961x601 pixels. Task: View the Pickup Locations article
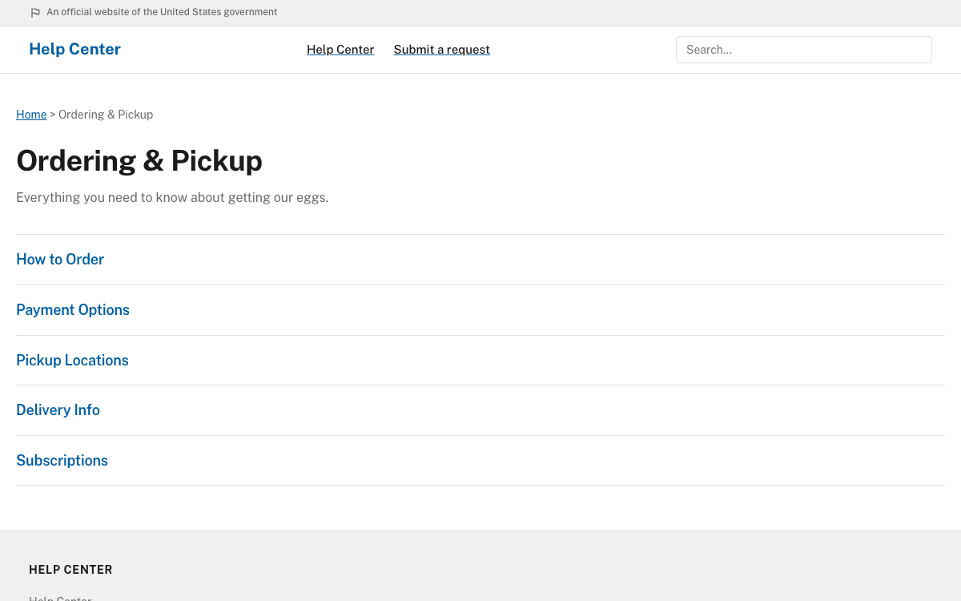(x=72, y=361)
